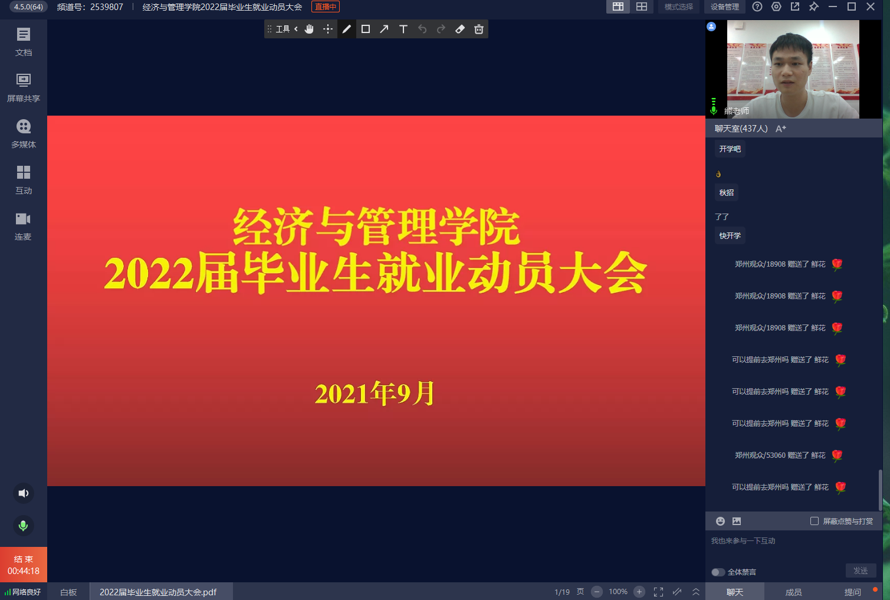Select the hand pan tool

coord(309,29)
